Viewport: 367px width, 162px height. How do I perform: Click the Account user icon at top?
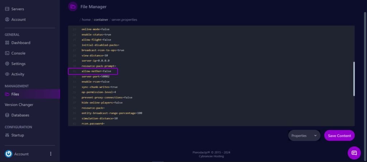coord(7,19)
